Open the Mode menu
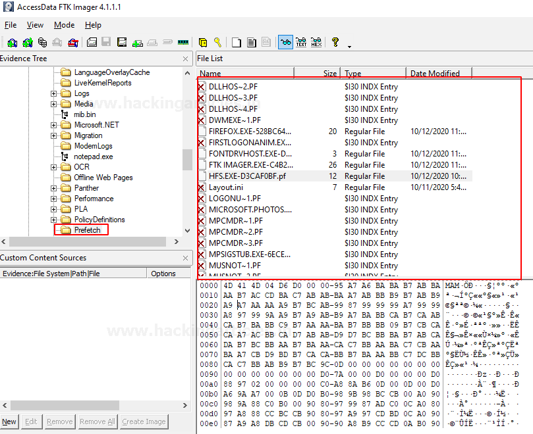The height and width of the screenshot is (434, 533). click(65, 25)
